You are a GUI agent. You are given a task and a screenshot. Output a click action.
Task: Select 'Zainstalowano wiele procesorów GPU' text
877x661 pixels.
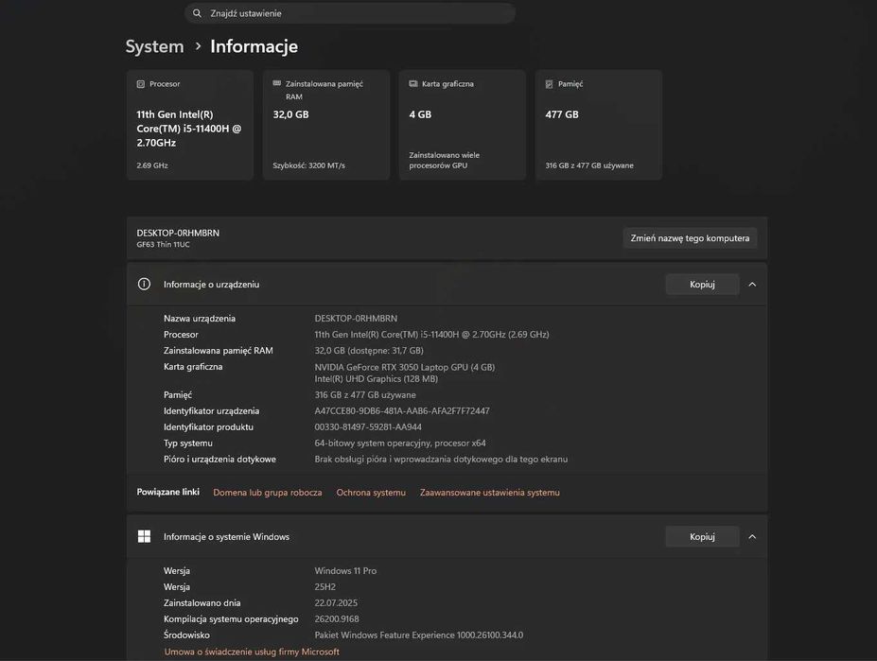[x=444, y=160]
